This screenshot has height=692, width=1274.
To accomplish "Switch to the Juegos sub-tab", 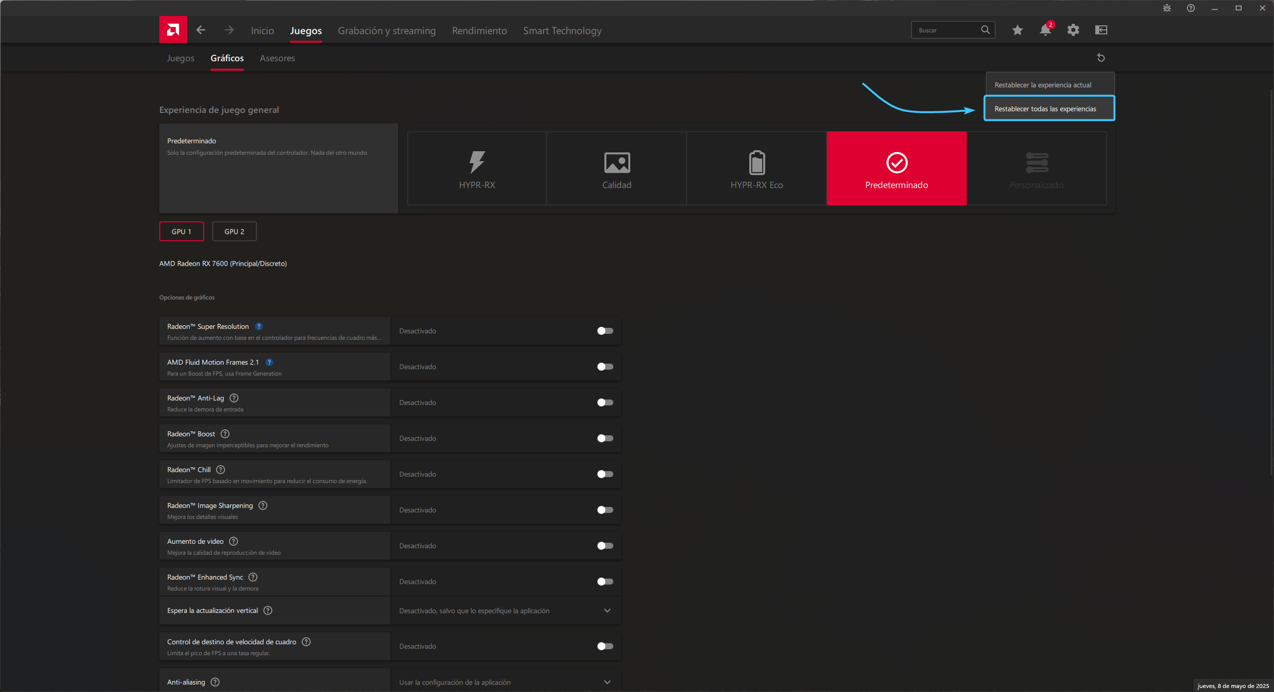I will pyautogui.click(x=180, y=58).
